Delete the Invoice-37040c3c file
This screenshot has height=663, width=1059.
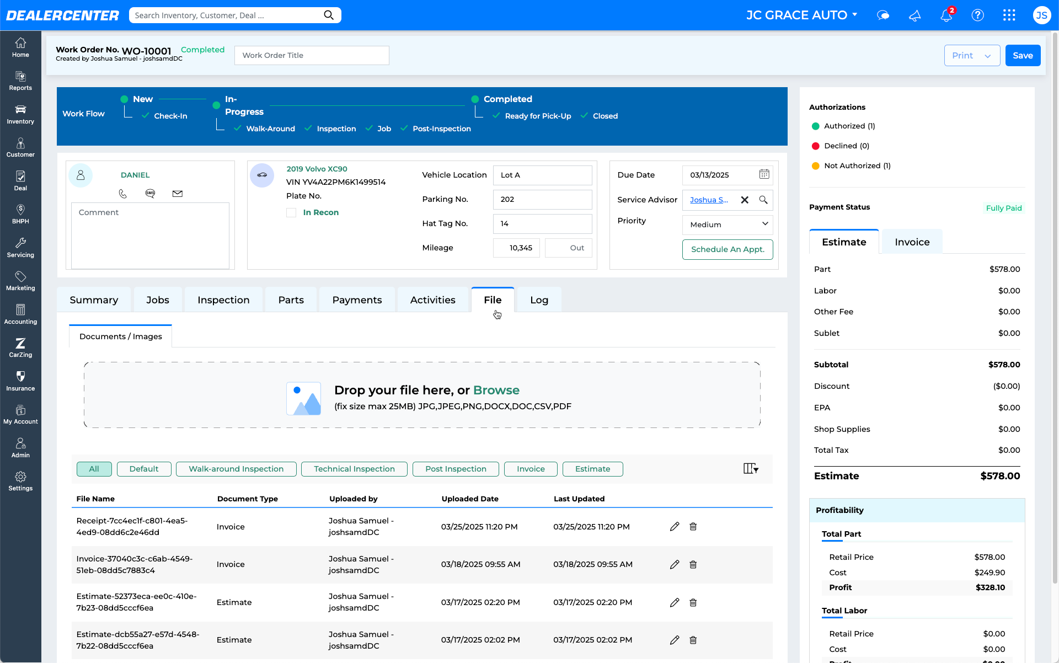click(693, 564)
